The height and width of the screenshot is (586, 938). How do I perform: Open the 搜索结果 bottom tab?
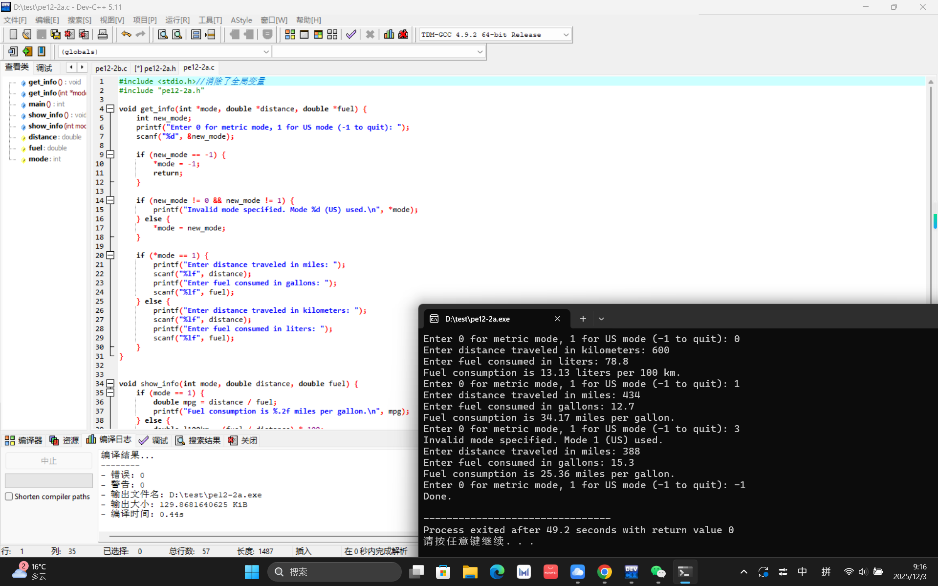(x=198, y=440)
